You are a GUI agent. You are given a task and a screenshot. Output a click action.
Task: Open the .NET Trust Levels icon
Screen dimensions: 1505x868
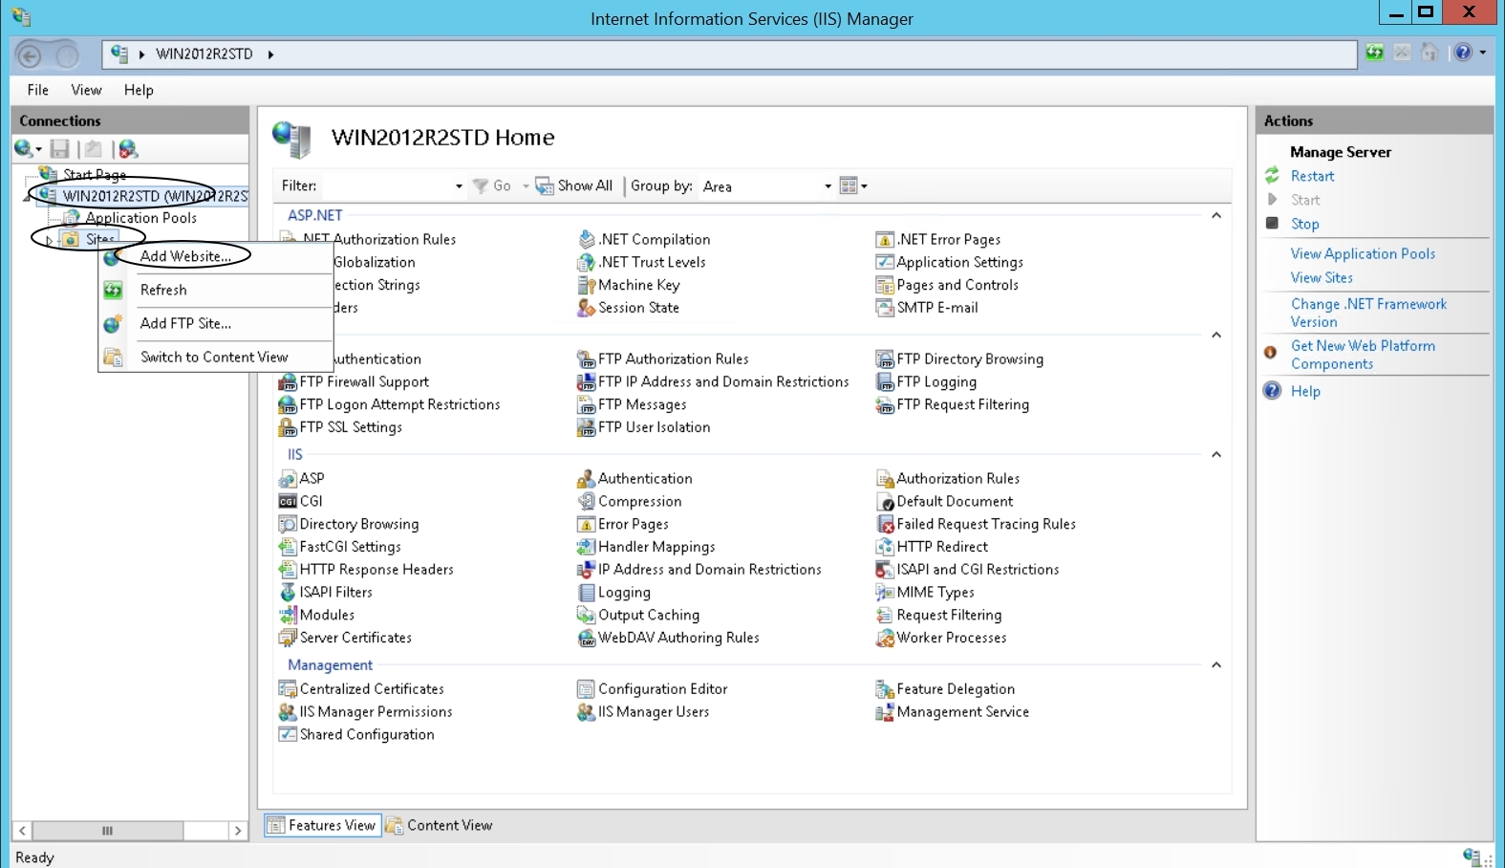pos(587,262)
